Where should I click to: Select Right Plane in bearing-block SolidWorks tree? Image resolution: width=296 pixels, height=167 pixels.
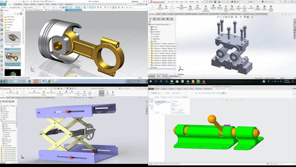(156, 39)
